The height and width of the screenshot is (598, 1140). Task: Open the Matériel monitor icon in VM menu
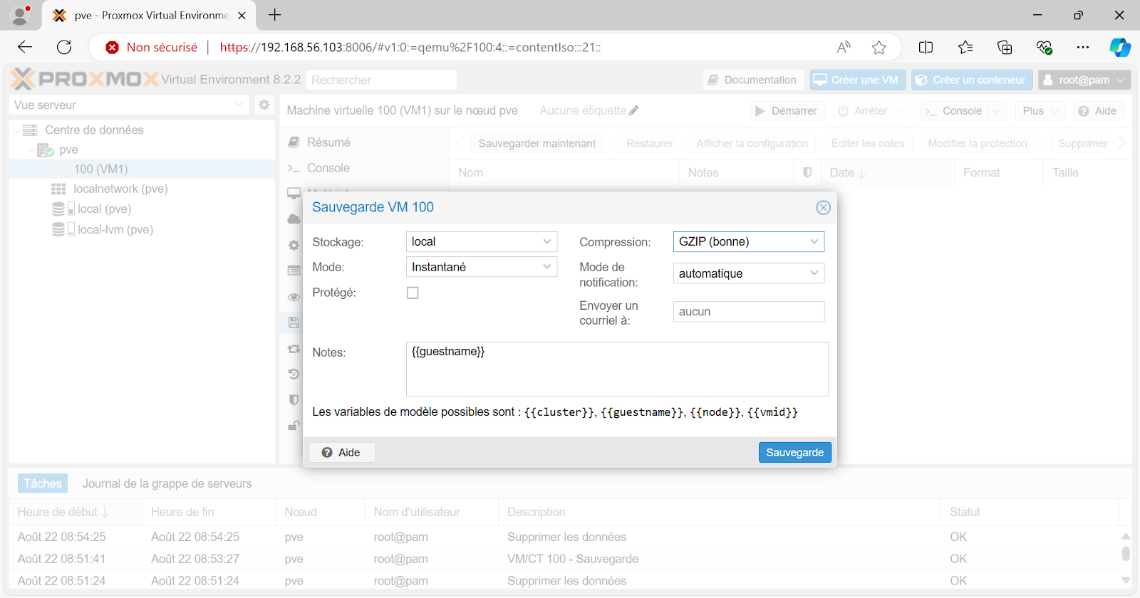[x=294, y=194]
